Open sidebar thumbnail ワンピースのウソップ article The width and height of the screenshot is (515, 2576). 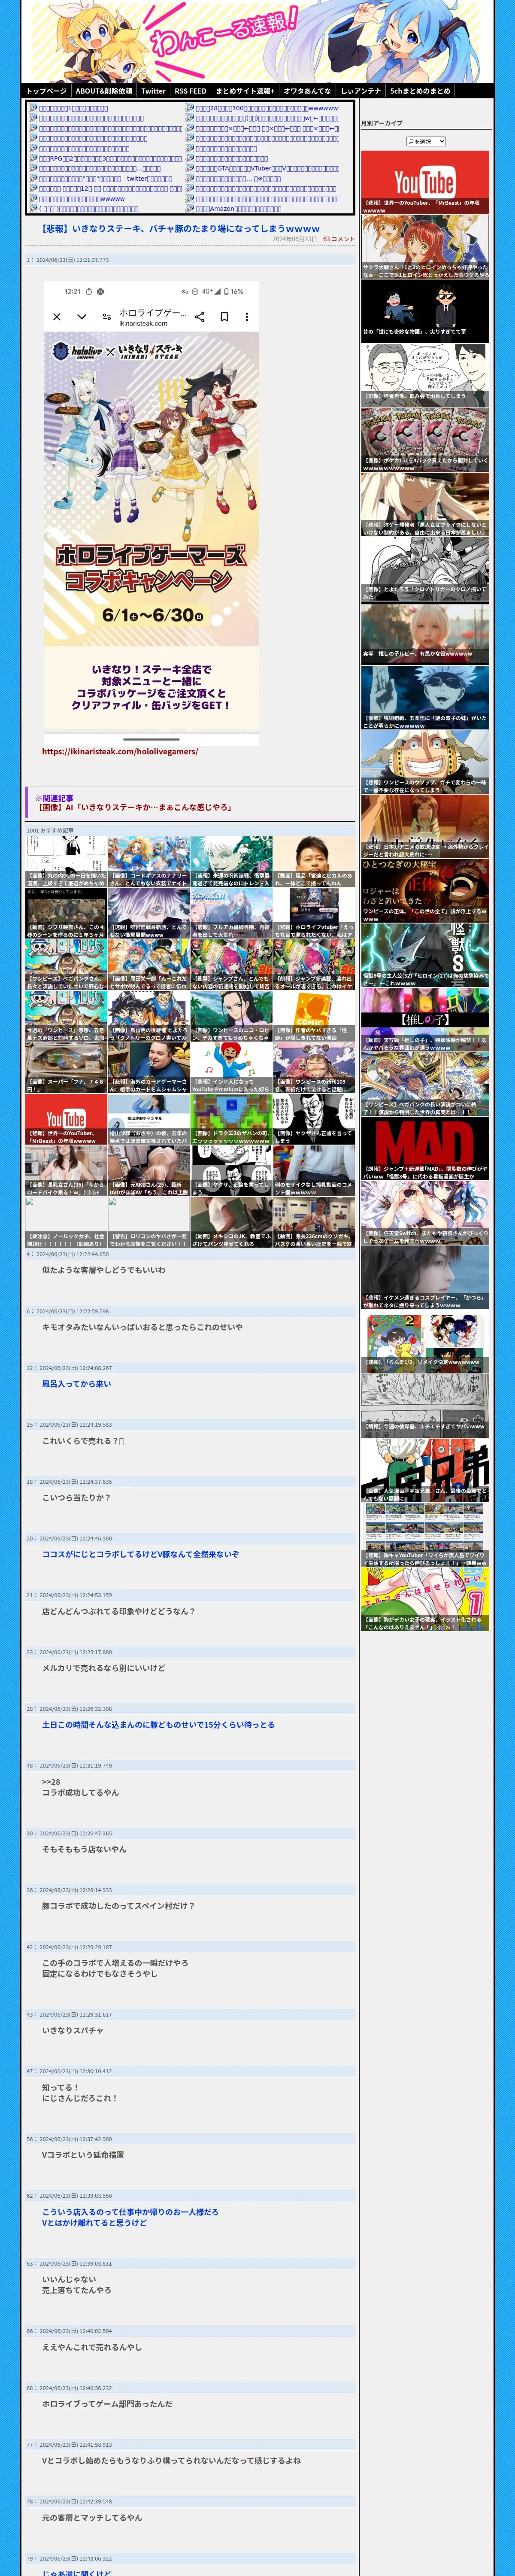425,761
